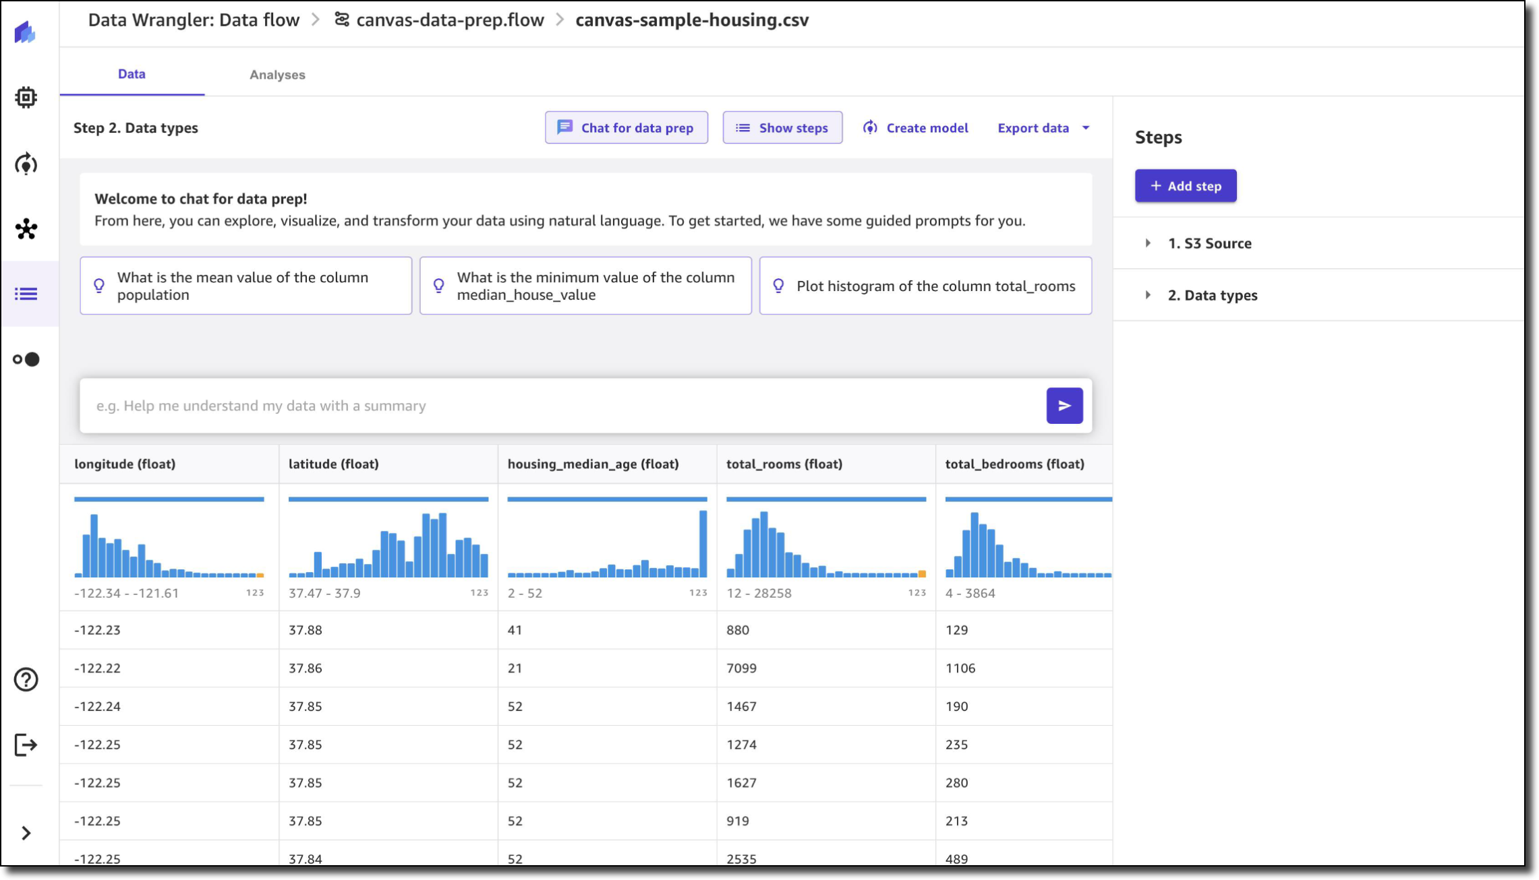
Task: Click the two-circles icon in the sidebar
Action: pos(26,359)
